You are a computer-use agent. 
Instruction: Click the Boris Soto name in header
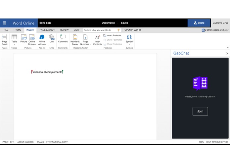pos(45,23)
